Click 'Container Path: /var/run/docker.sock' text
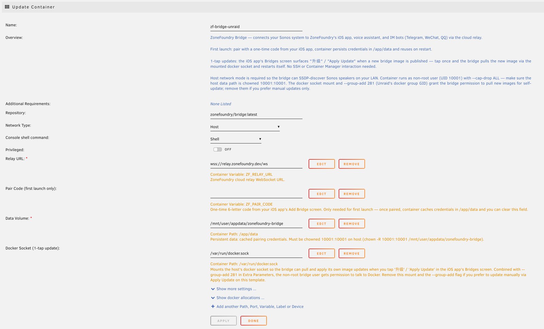This screenshot has width=544, height=329. click(x=244, y=264)
